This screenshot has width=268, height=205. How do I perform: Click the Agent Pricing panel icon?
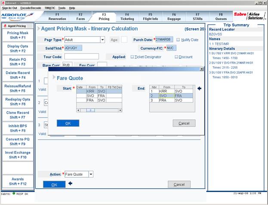(x=5, y=26)
